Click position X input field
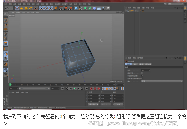 [93, 96]
